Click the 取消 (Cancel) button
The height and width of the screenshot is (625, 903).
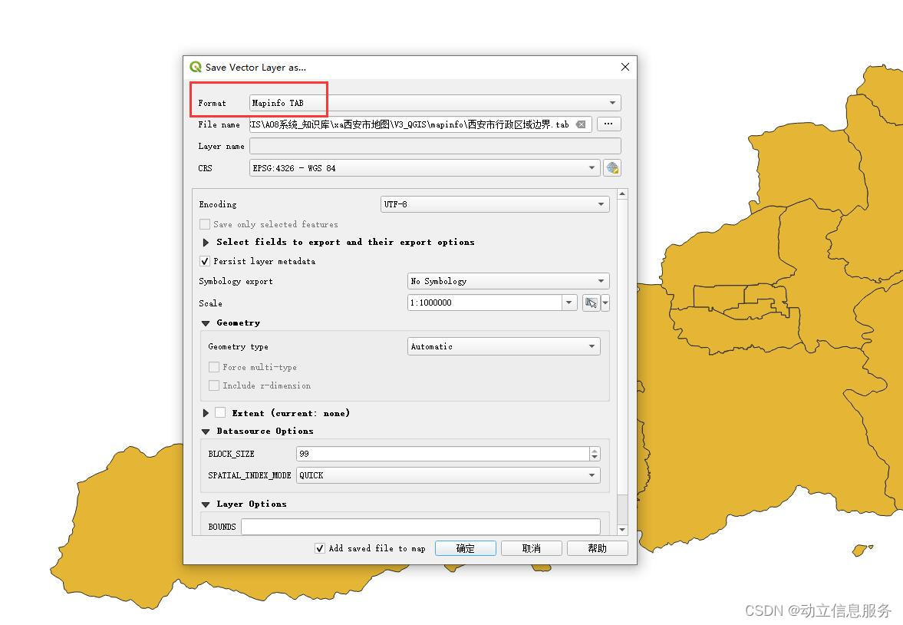tap(531, 548)
